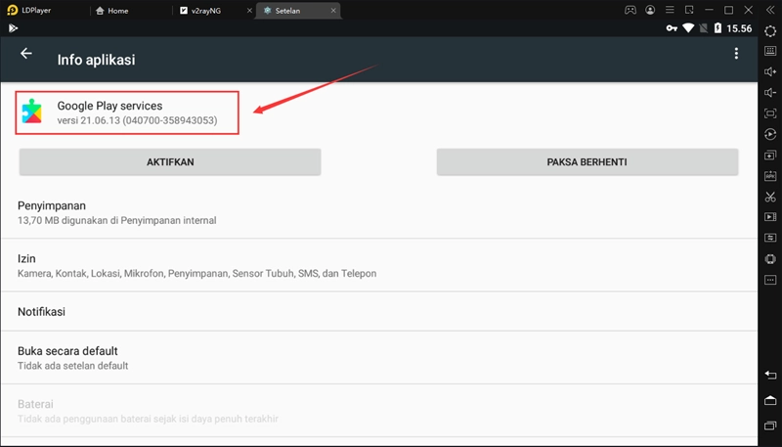782x447 pixels.
Task: Shake the device from the sidebar
Action: click(x=770, y=259)
